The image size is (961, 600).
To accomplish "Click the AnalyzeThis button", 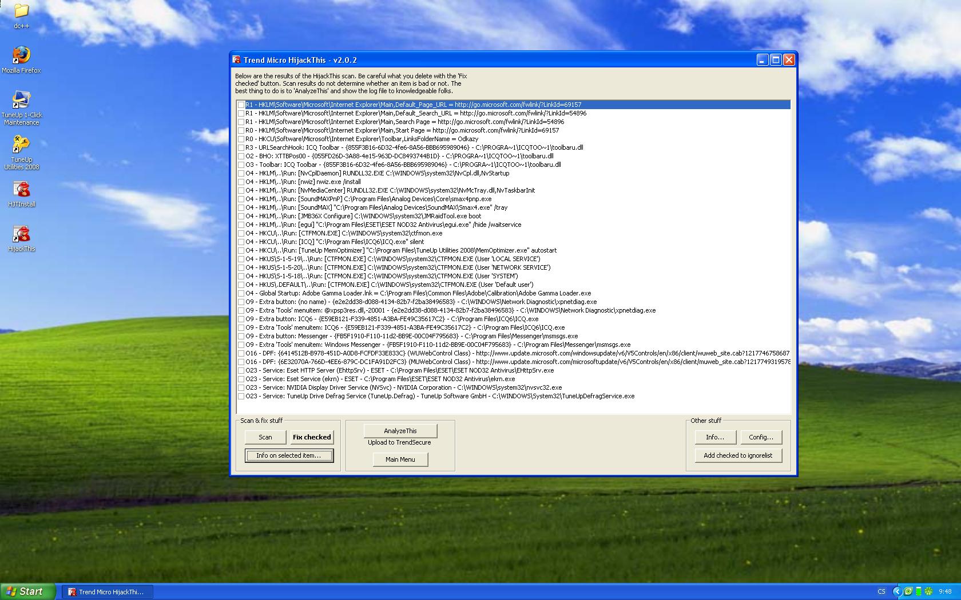I will [400, 431].
